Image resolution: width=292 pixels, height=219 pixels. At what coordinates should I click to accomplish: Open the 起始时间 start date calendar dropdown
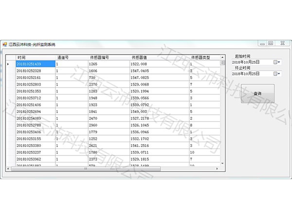(277, 62)
